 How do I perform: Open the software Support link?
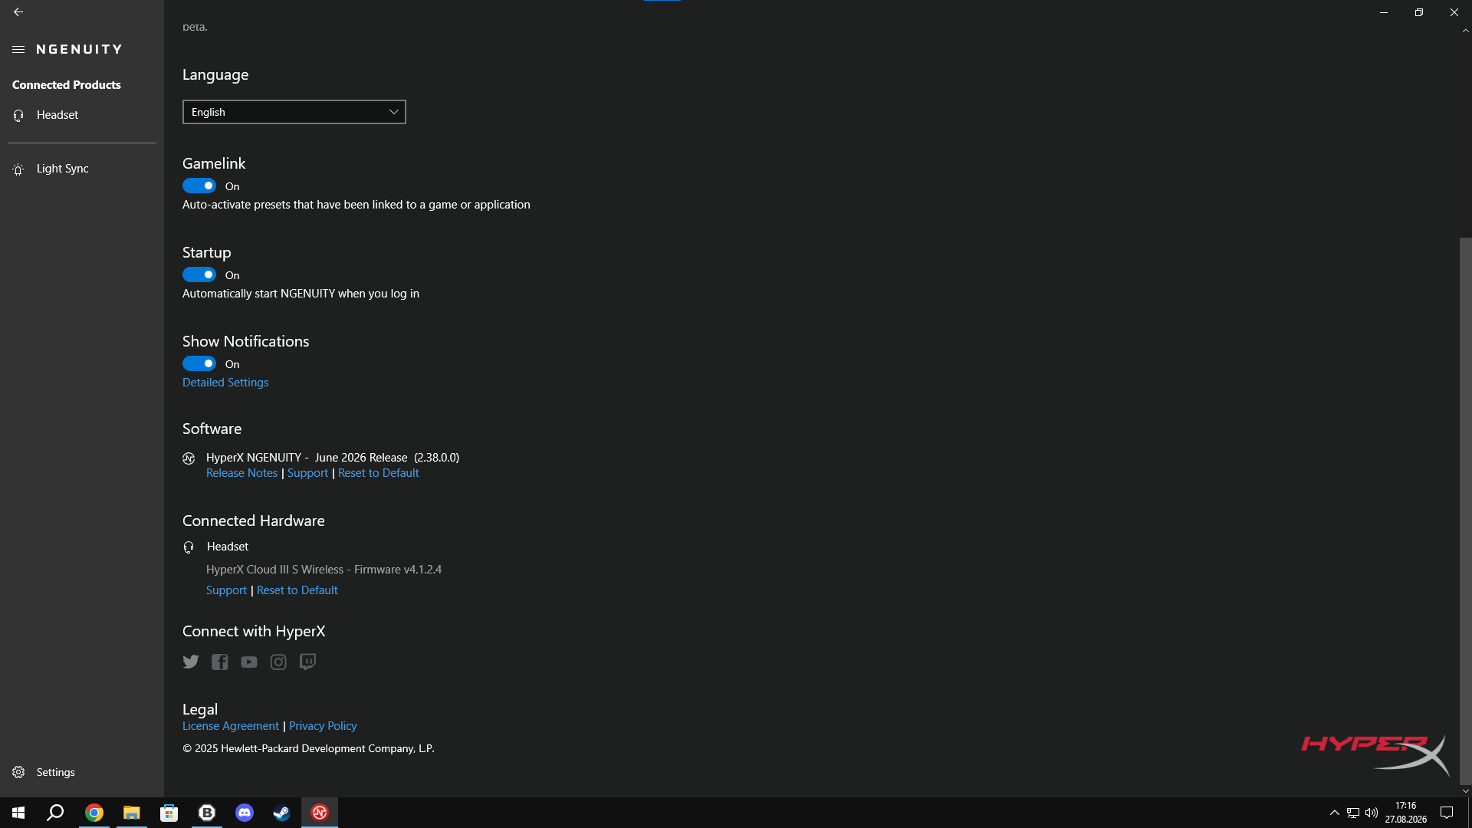[307, 473]
